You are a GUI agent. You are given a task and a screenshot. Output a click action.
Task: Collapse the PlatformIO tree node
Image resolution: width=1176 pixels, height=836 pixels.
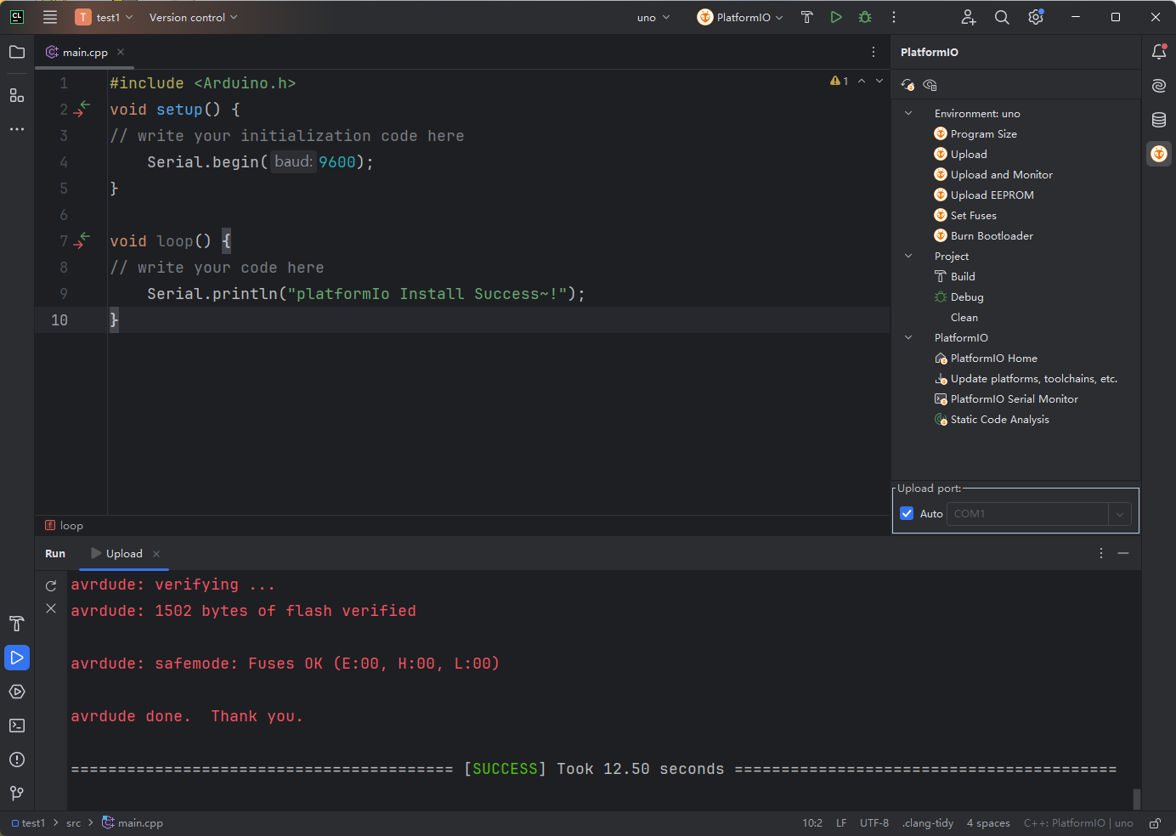[908, 337]
